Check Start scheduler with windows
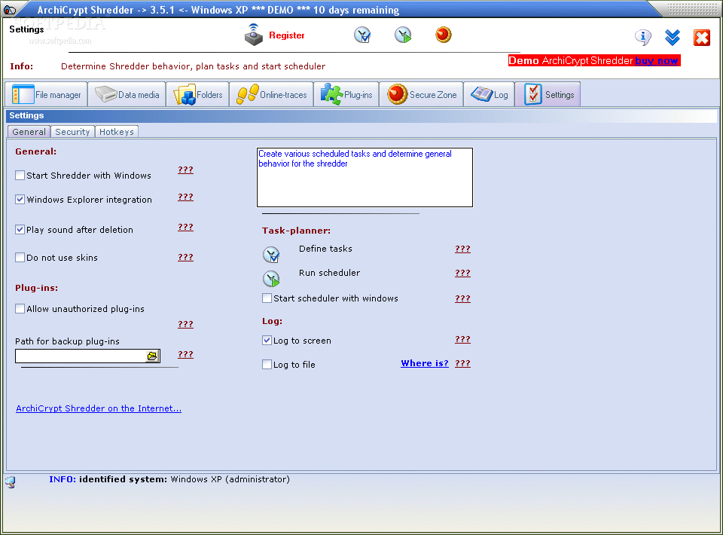 267,298
